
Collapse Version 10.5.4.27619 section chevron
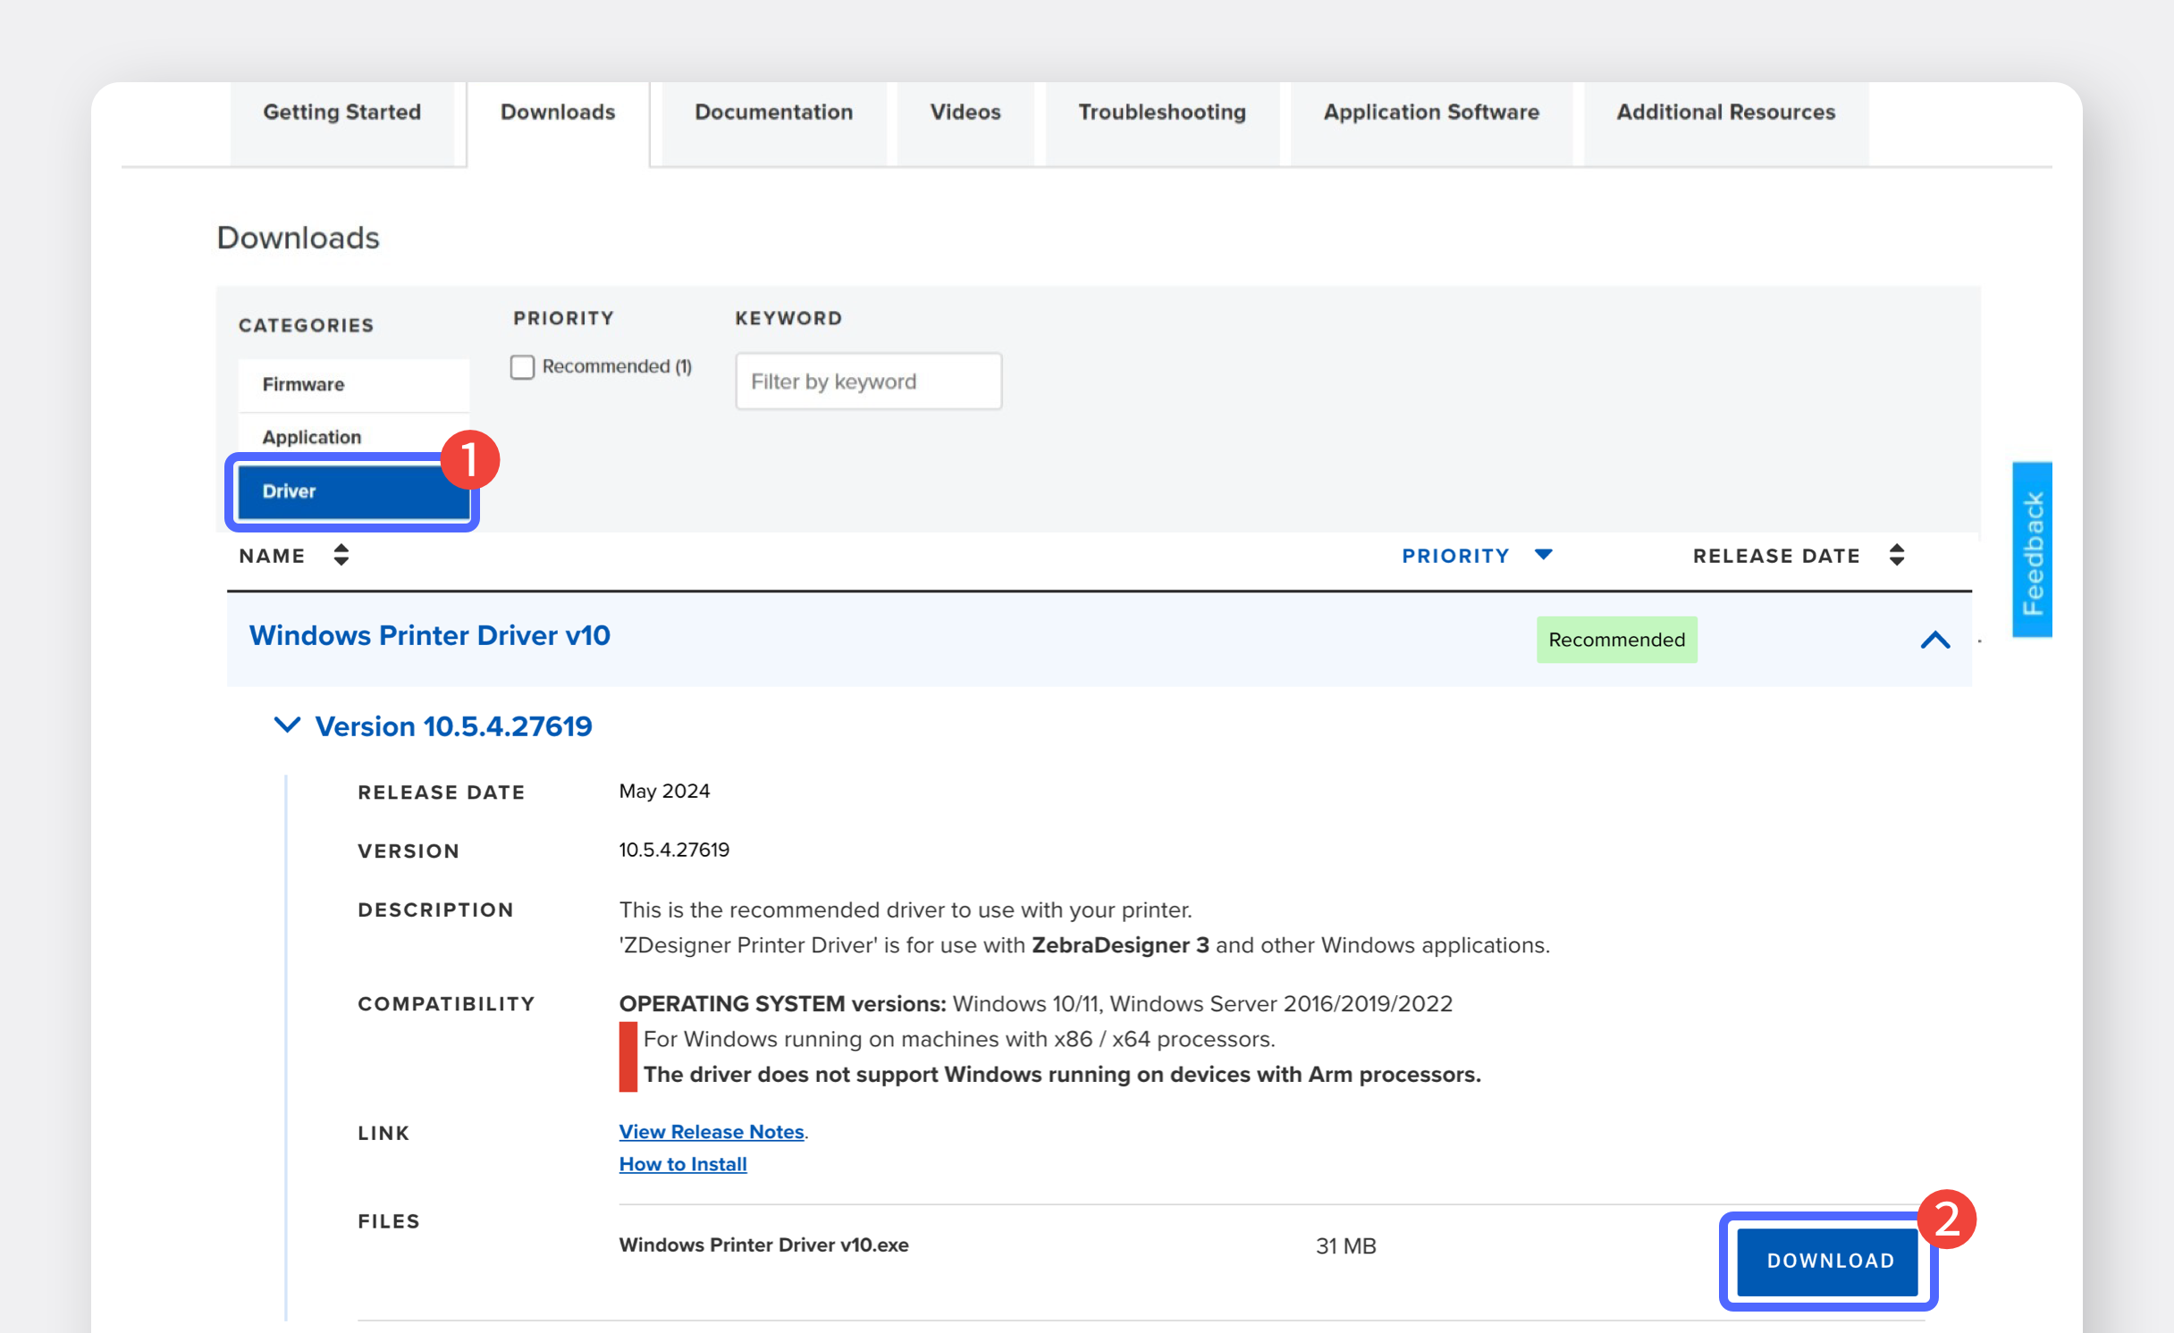tap(286, 725)
